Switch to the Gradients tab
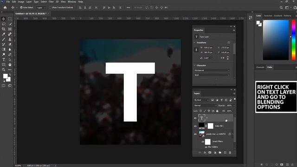This screenshot has width=297, height=167. coord(278,16)
